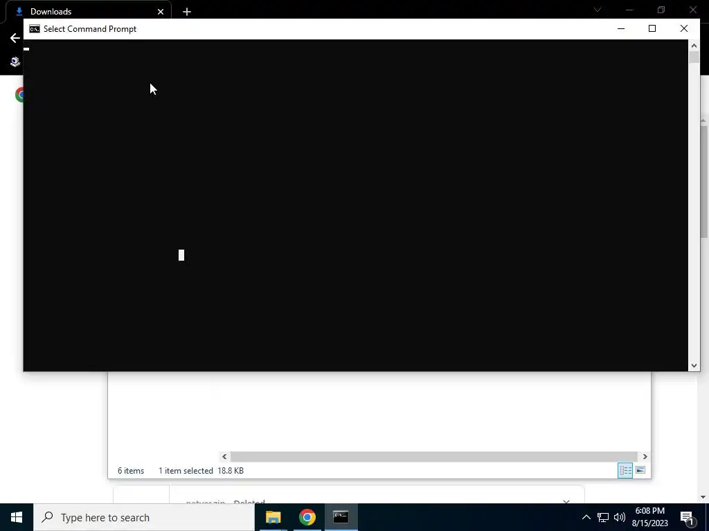Open the volume control tray icon
The width and height of the screenshot is (709, 531).
click(x=620, y=517)
